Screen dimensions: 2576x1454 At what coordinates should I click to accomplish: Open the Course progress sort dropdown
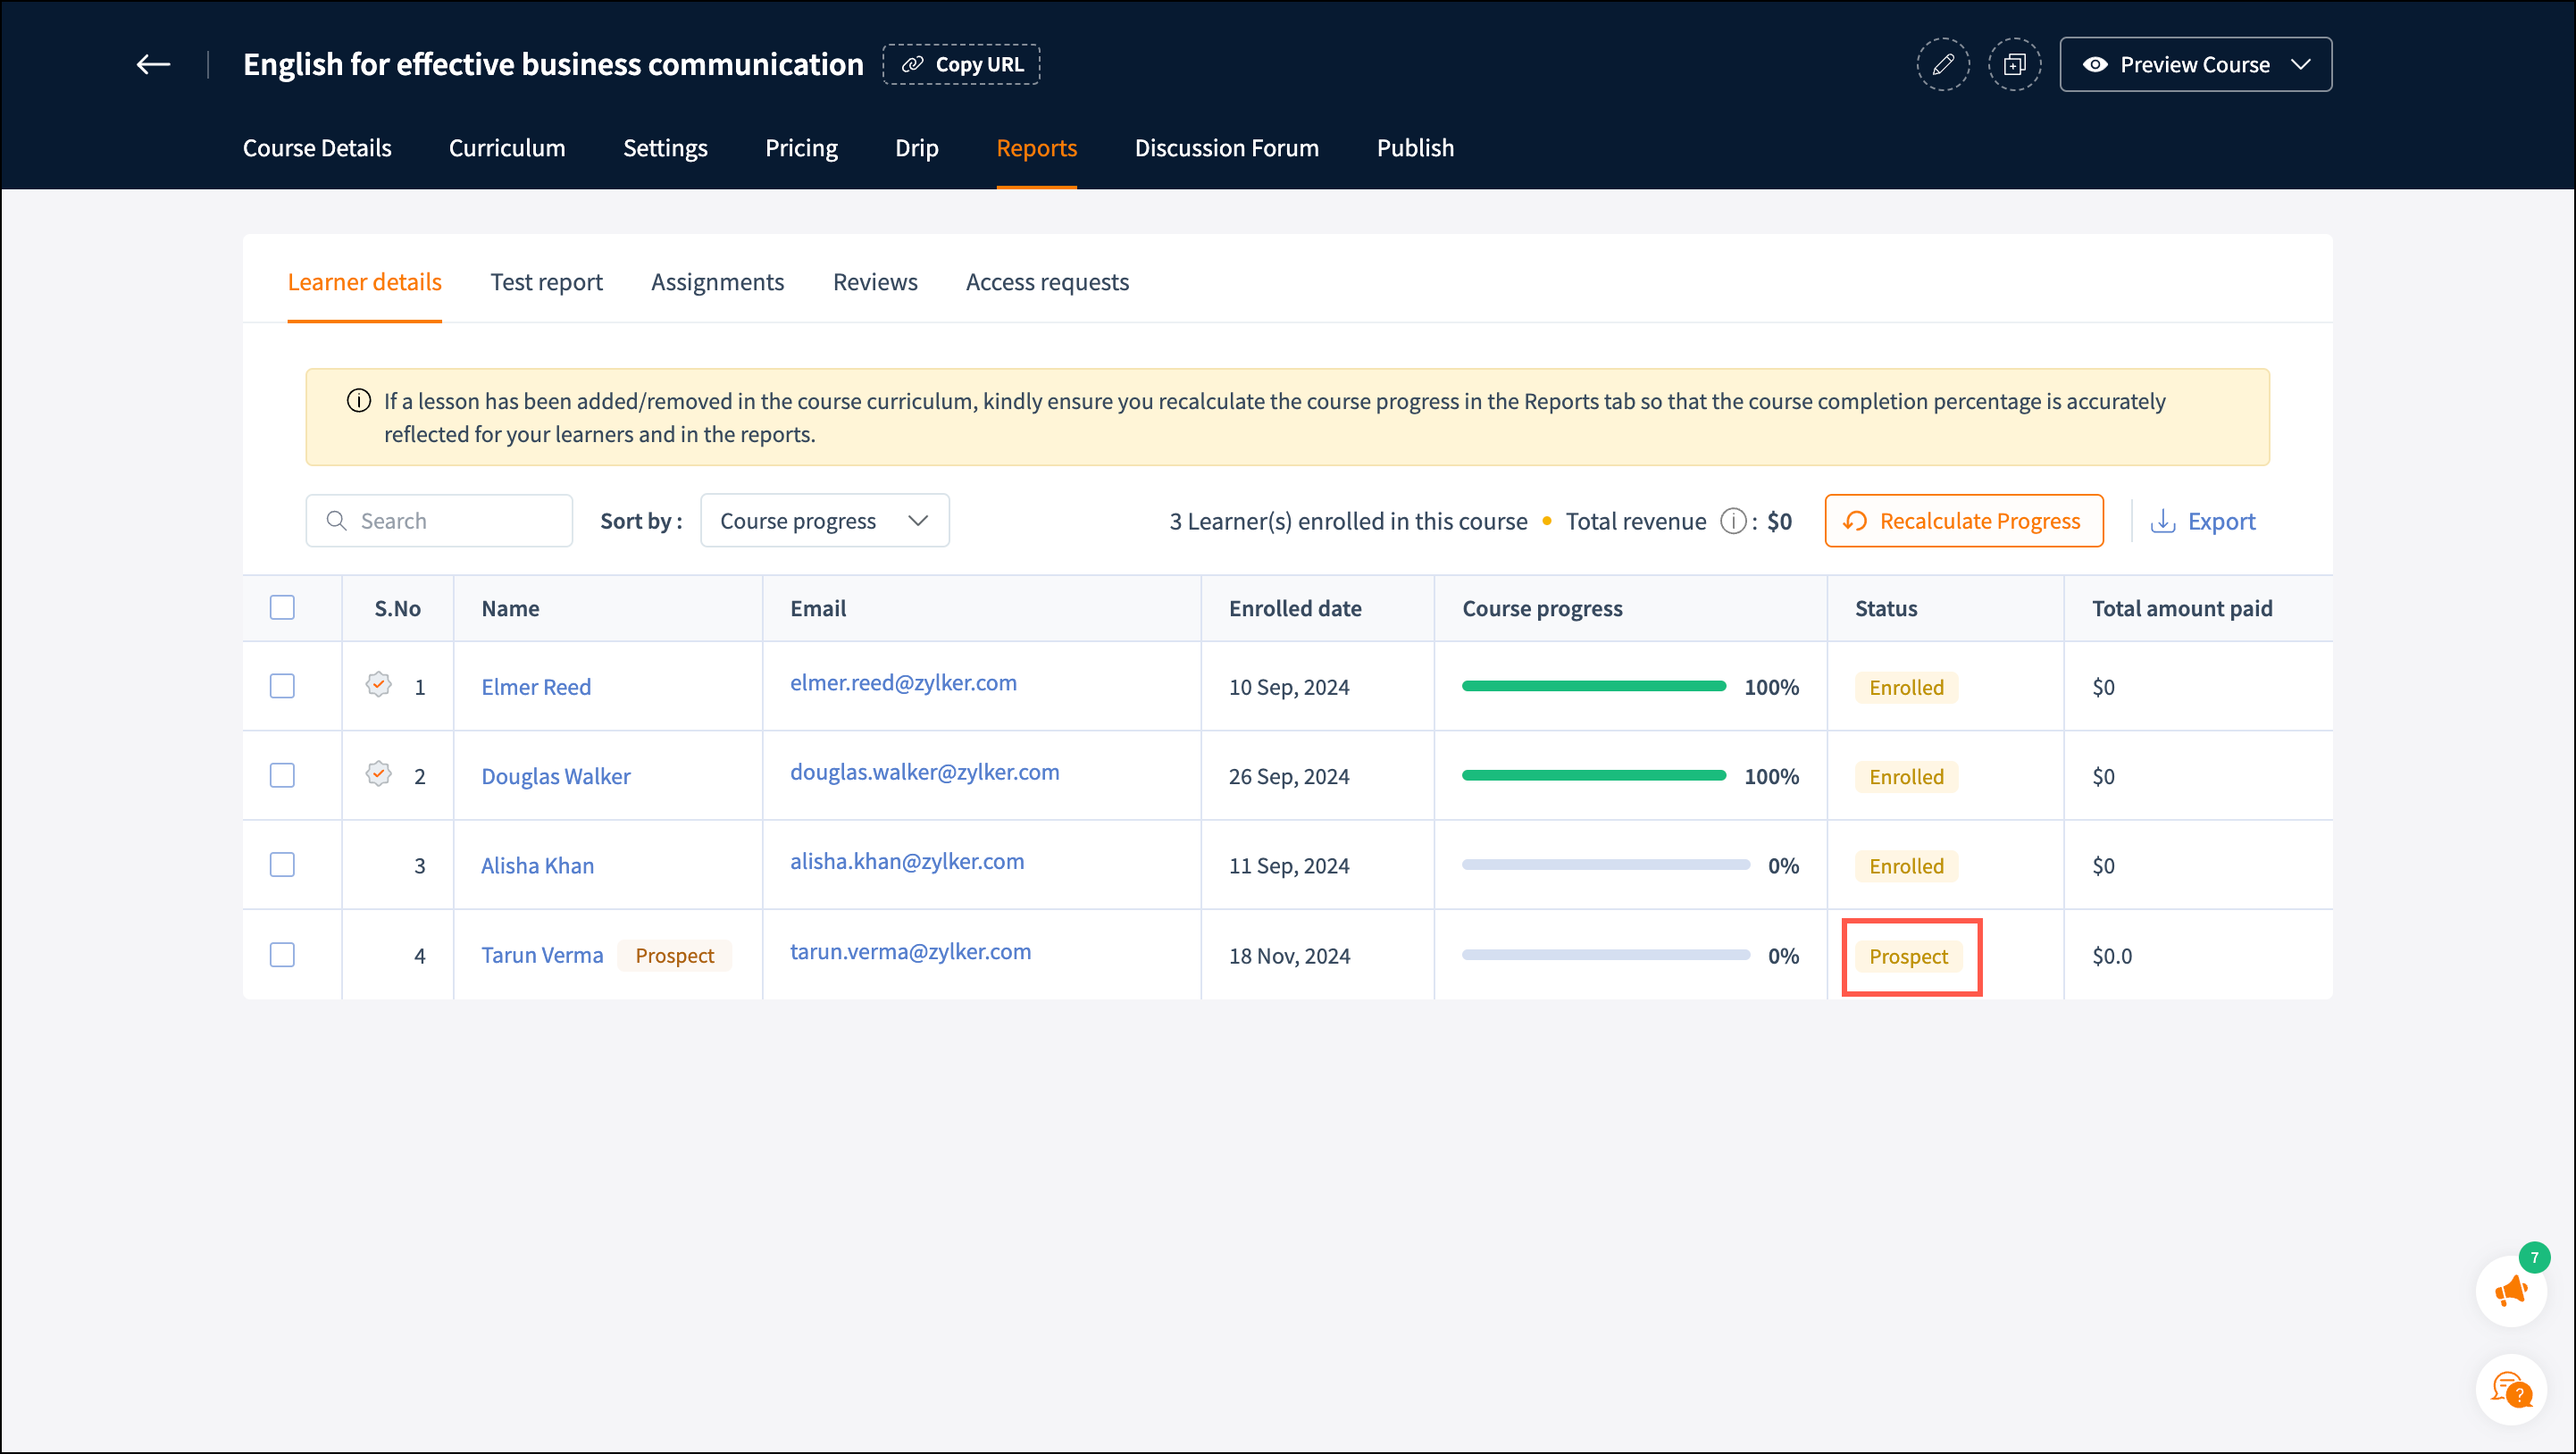tap(824, 521)
